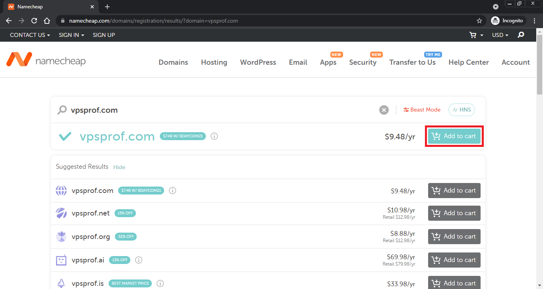Click the 13% OFF badge for vpsprof.ai
Viewport: 543px width, 289px height.
click(120, 260)
